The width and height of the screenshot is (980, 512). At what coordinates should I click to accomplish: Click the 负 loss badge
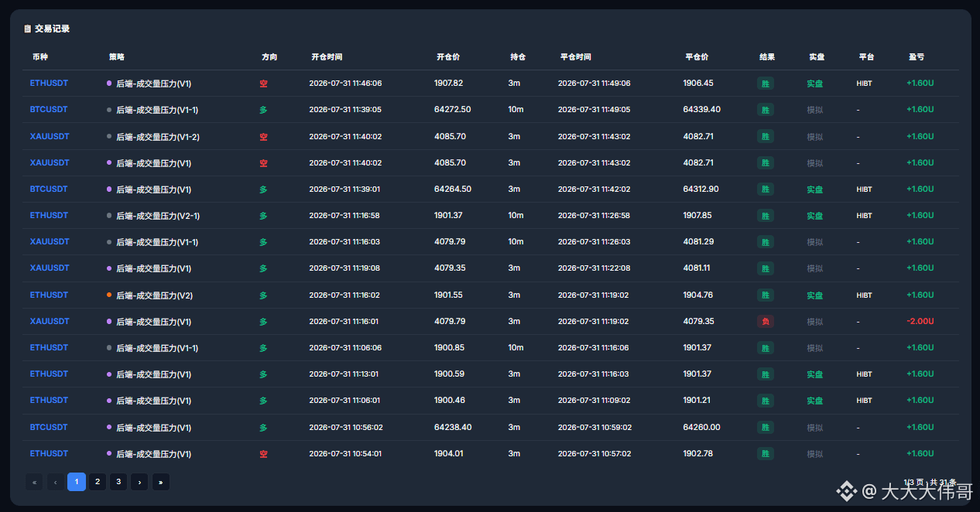click(766, 321)
